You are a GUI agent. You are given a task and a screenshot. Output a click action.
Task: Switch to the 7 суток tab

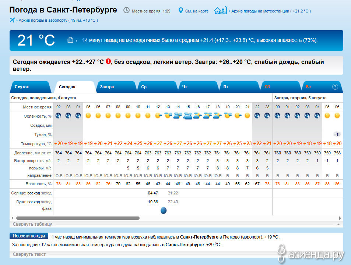click(22, 87)
